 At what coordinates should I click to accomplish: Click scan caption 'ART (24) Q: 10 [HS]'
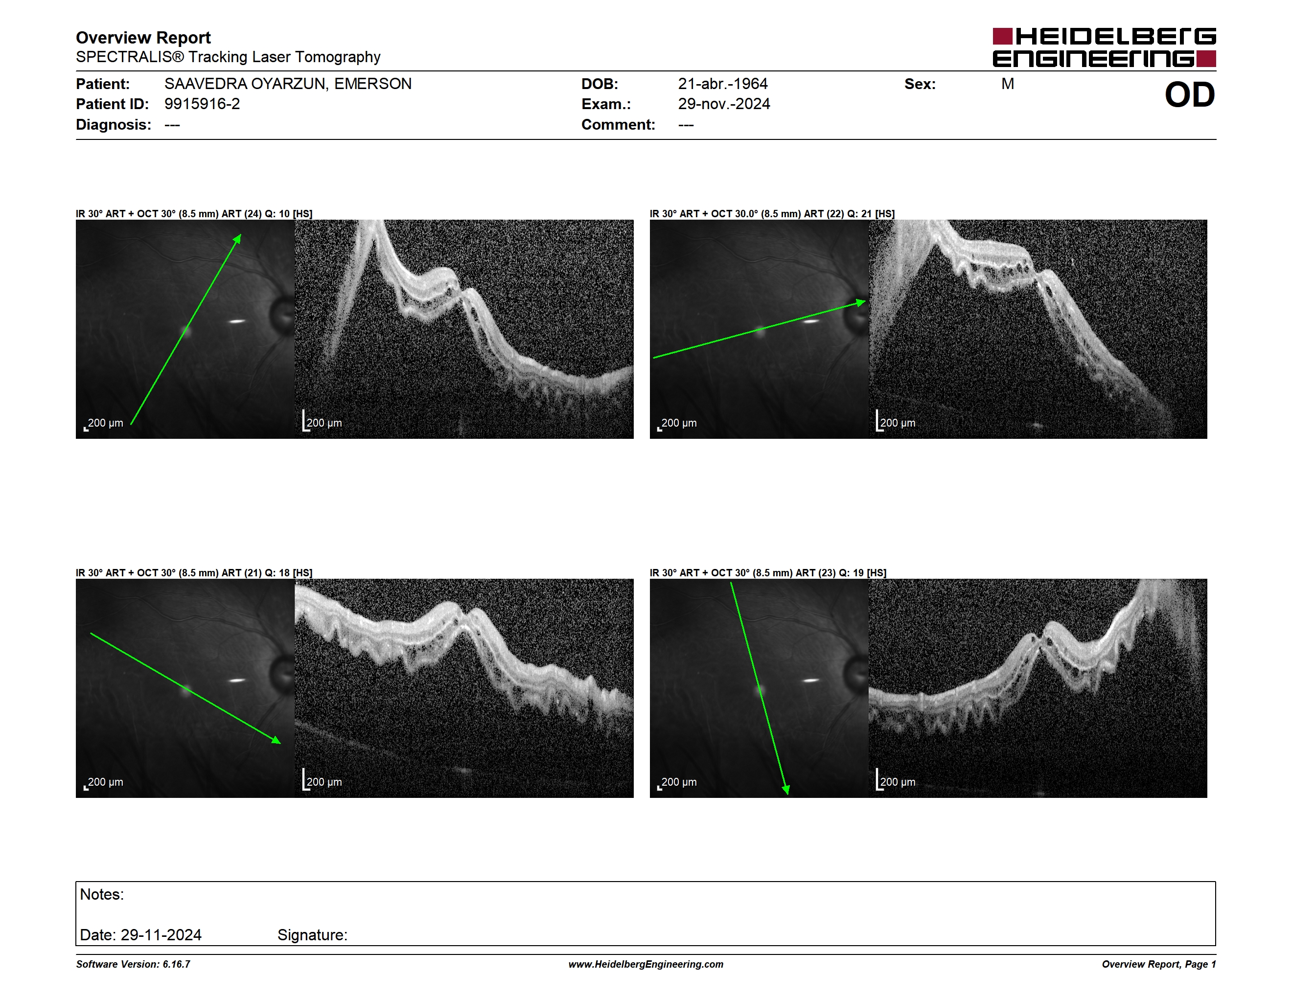coord(267,214)
